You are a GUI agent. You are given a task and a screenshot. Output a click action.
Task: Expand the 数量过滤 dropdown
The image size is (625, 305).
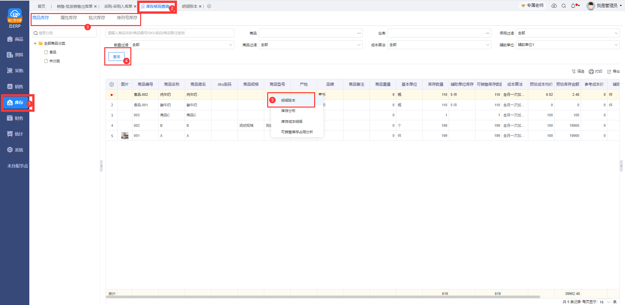pos(182,45)
